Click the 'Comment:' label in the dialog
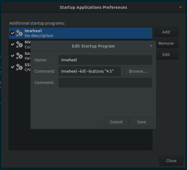 (x=44, y=83)
